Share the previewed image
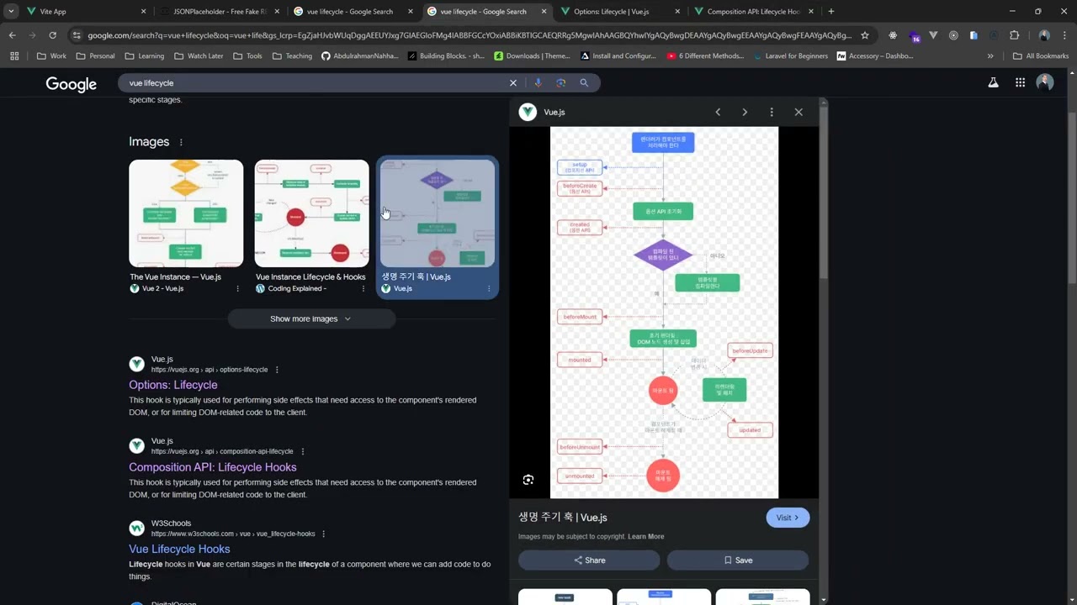The image size is (1077, 605). pyautogui.click(x=589, y=560)
